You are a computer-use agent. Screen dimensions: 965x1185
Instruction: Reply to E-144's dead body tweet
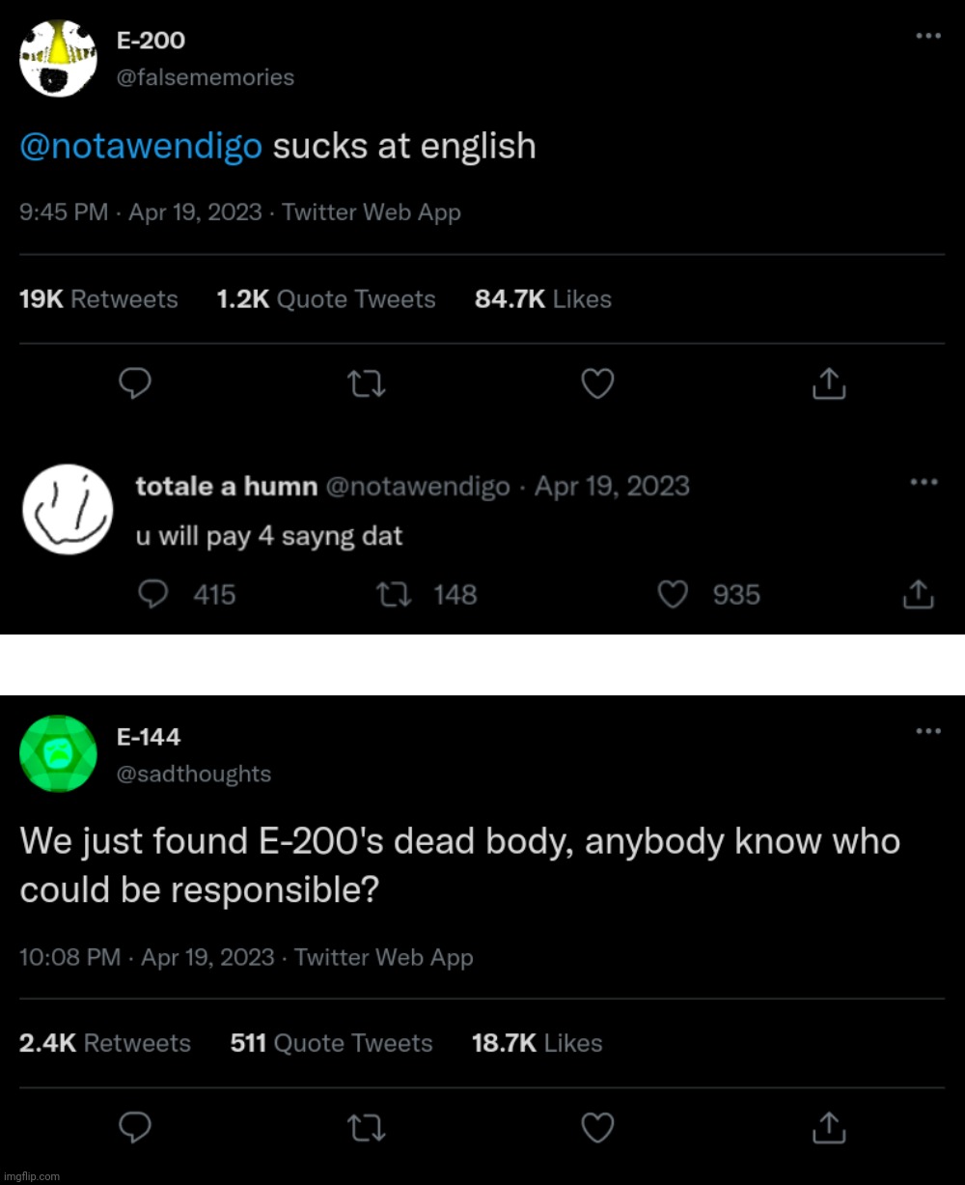[x=135, y=1128]
